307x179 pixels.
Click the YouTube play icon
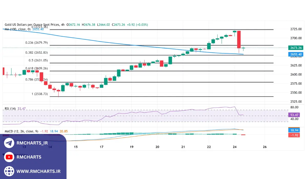[x=9, y=157]
